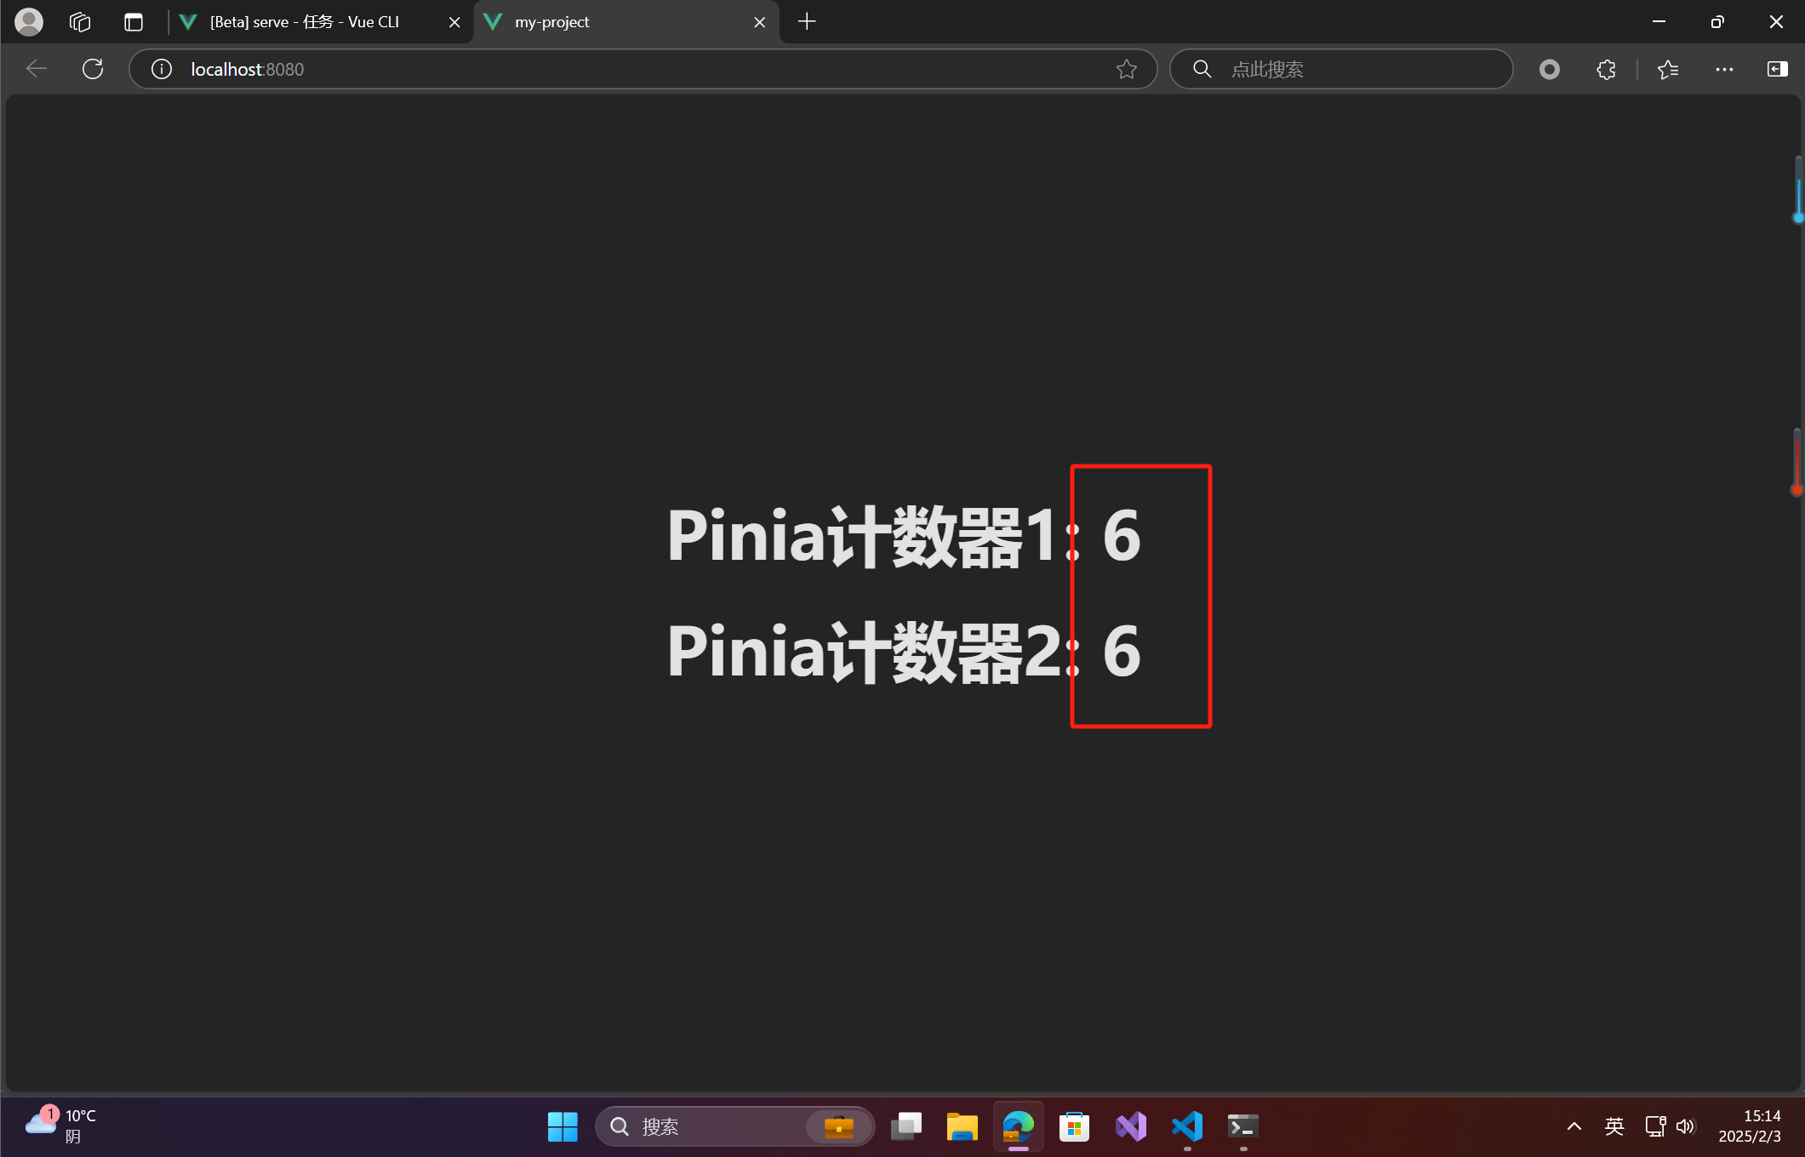The height and width of the screenshot is (1157, 1805).
Task: Click File Explorer in the taskbar
Action: [x=962, y=1126]
